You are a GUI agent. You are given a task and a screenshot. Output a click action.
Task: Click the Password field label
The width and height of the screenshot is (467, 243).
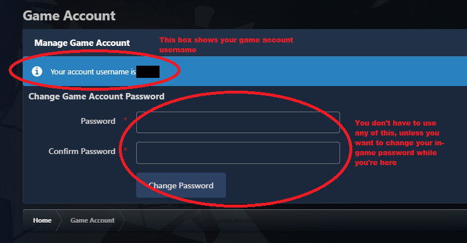98,121
